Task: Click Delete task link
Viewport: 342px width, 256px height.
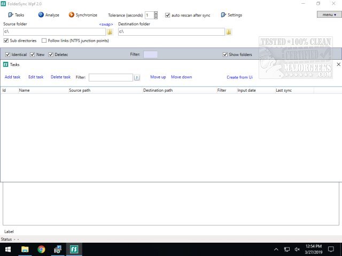Action: [x=60, y=77]
